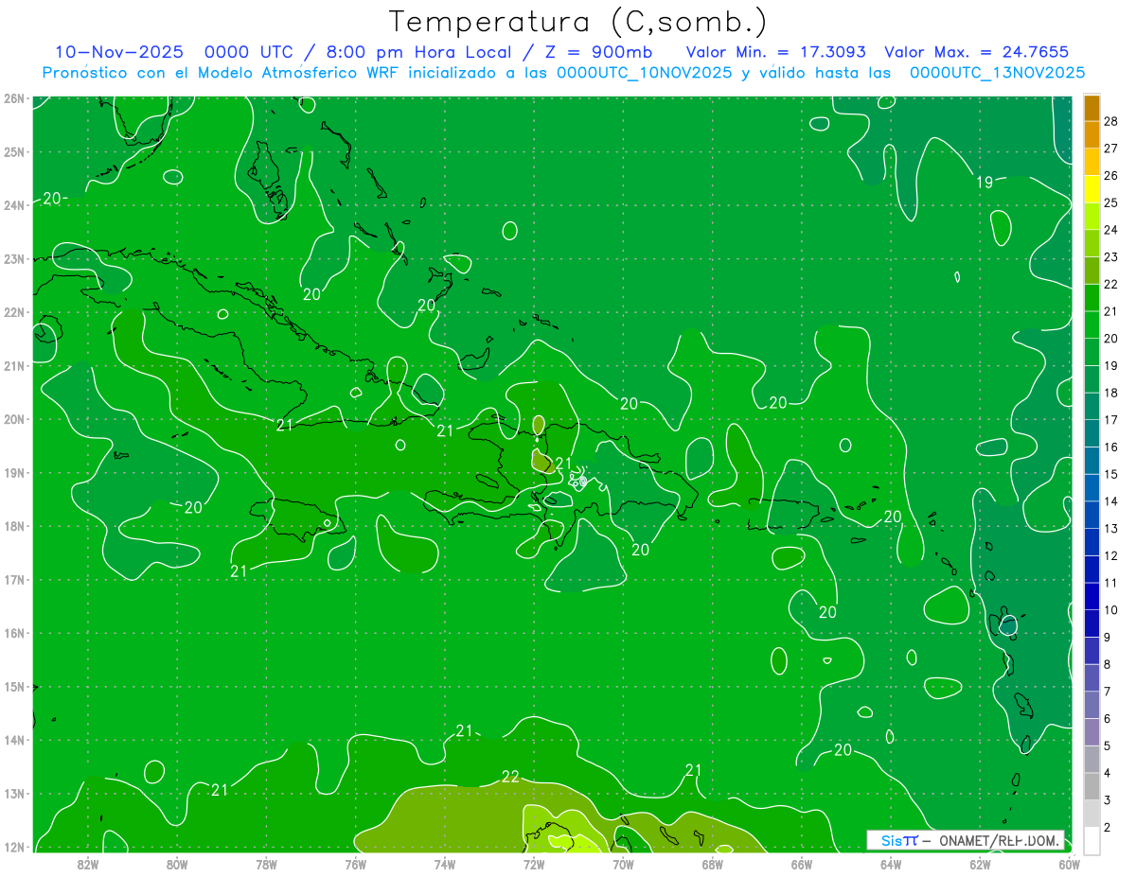Click the "26N" latitude axis label
The height and width of the screenshot is (877, 1136).
click(x=13, y=98)
